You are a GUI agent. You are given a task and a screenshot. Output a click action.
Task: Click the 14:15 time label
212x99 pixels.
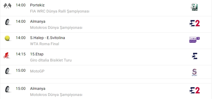pos(21,54)
